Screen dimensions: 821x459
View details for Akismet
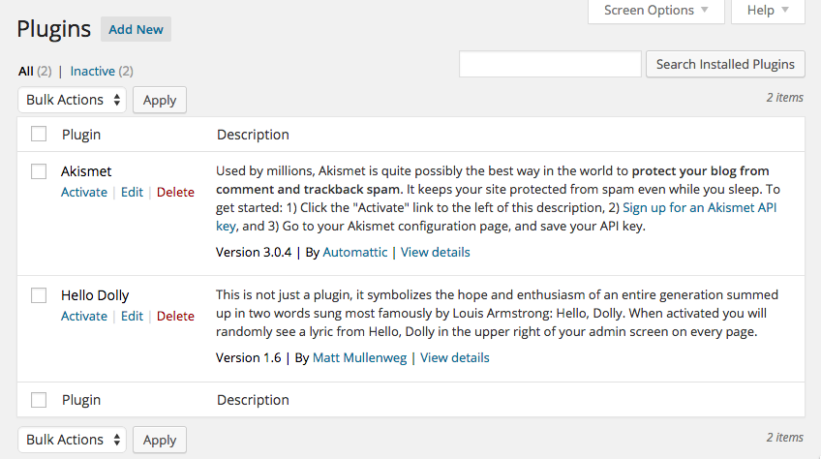(435, 252)
